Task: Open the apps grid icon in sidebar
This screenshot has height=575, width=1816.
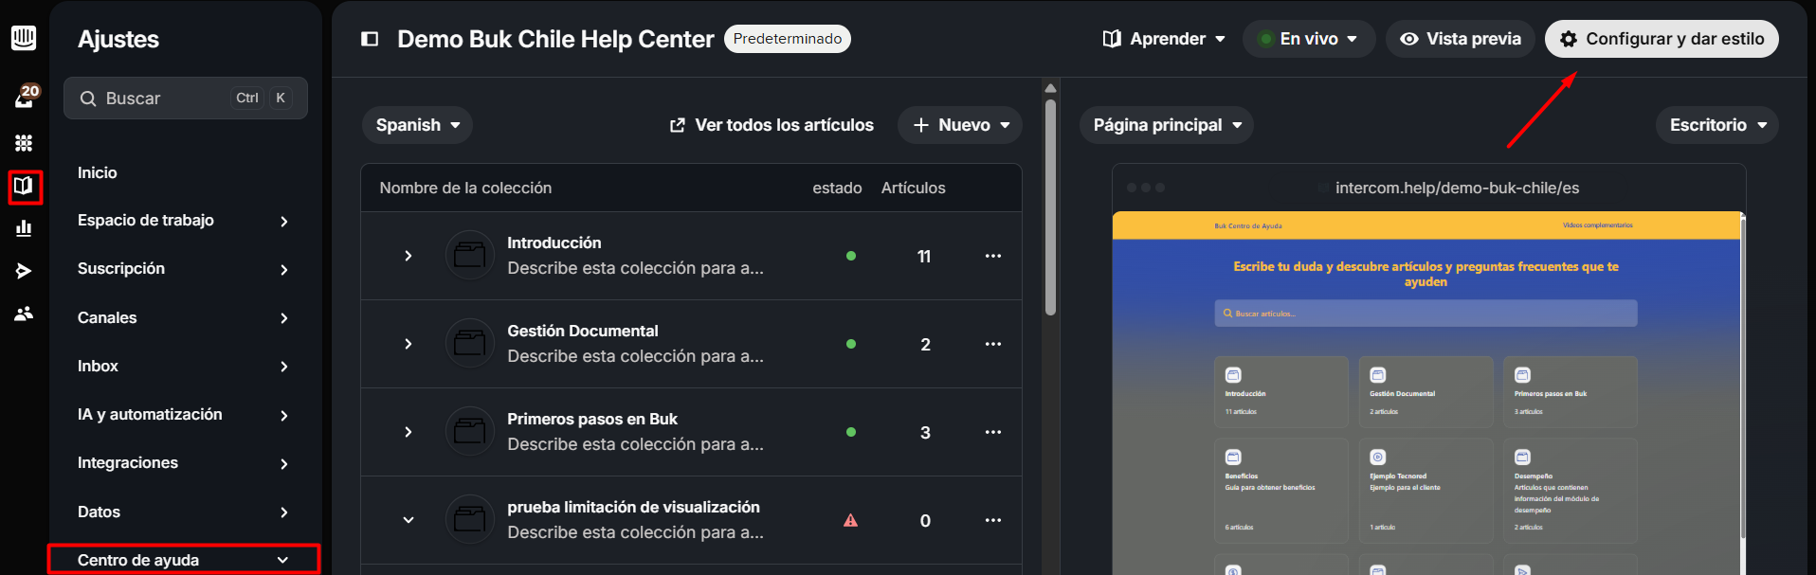Action: click(24, 143)
